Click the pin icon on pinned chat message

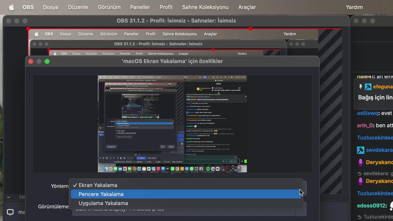(x=360, y=87)
